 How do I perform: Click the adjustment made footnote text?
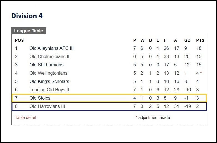154,118
